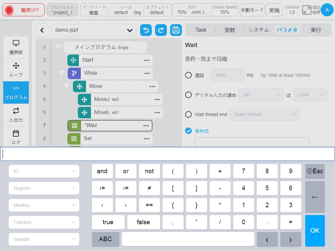Switch keyboard to ABC letters
Image resolution: width=335 pixels, height=251 pixels.
106,239
